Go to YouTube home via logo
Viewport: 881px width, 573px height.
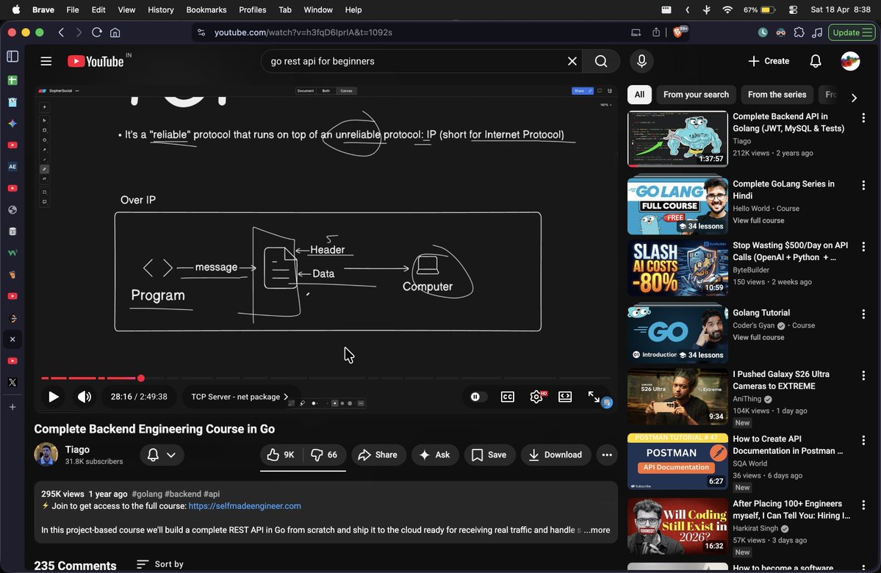pyautogui.click(x=96, y=61)
